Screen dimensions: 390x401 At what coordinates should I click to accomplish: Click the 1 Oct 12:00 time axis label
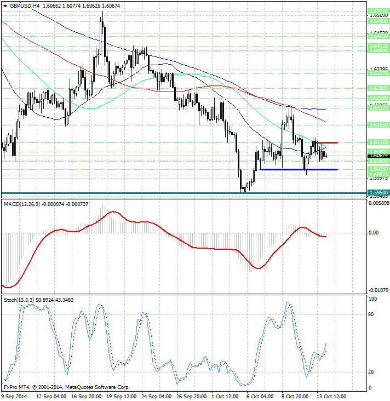click(x=225, y=397)
